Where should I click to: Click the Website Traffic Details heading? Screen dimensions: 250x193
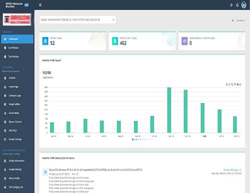tap(58, 158)
